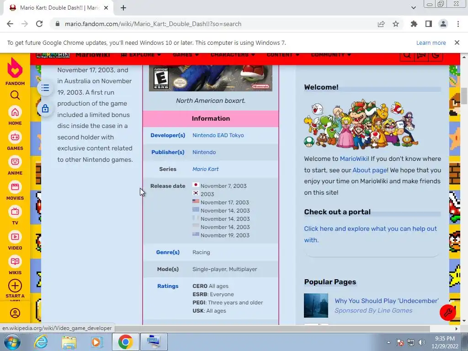The width and height of the screenshot is (468, 351).
Task: Click the red wrench tools button
Action: [x=448, y=313]
